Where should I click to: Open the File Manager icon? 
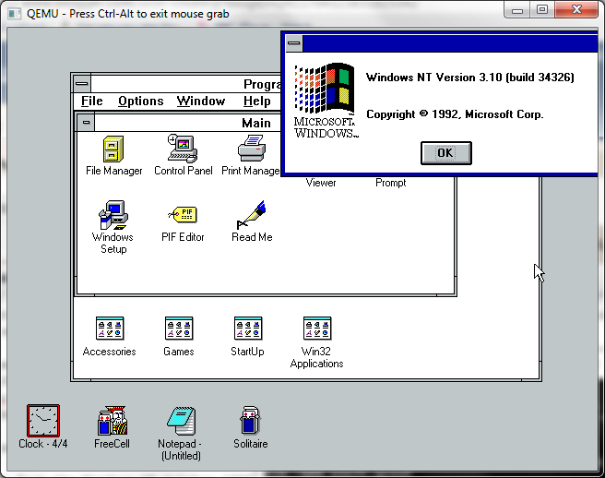pos(113,149)
